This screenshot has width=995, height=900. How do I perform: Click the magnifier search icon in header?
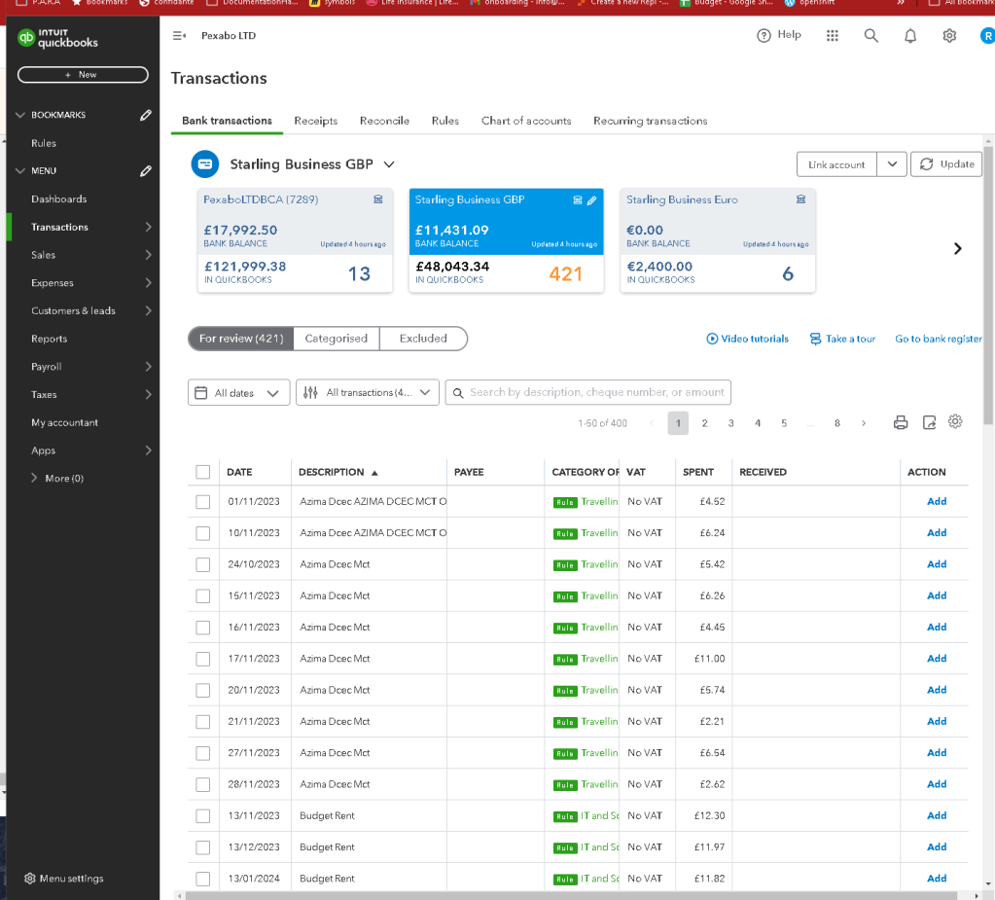point(871,36)
